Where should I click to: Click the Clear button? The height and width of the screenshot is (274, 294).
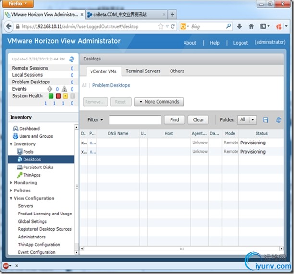tap(198, 119)
